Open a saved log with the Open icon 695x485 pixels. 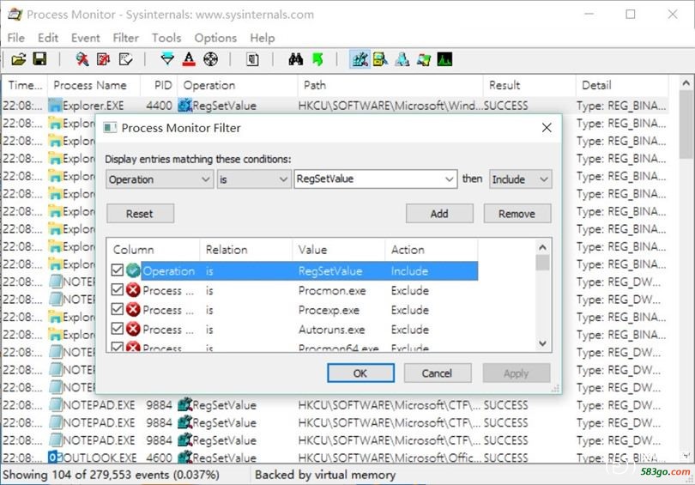(19, 59)
